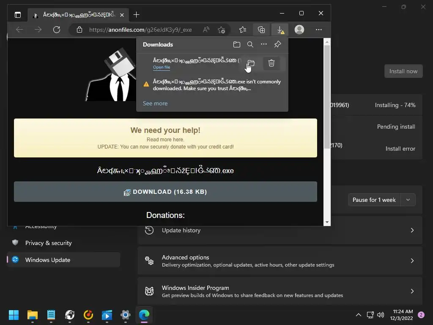Image resolution: width=433 pixels, height=325 pixels.
Task: Click the anonfiles floppy-head logo
Action: (111, 74)
